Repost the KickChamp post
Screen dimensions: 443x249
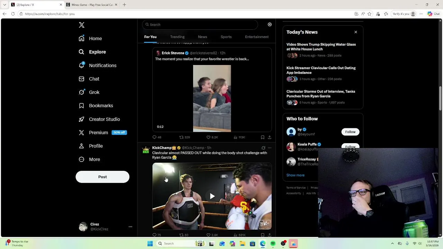point(184,235)
